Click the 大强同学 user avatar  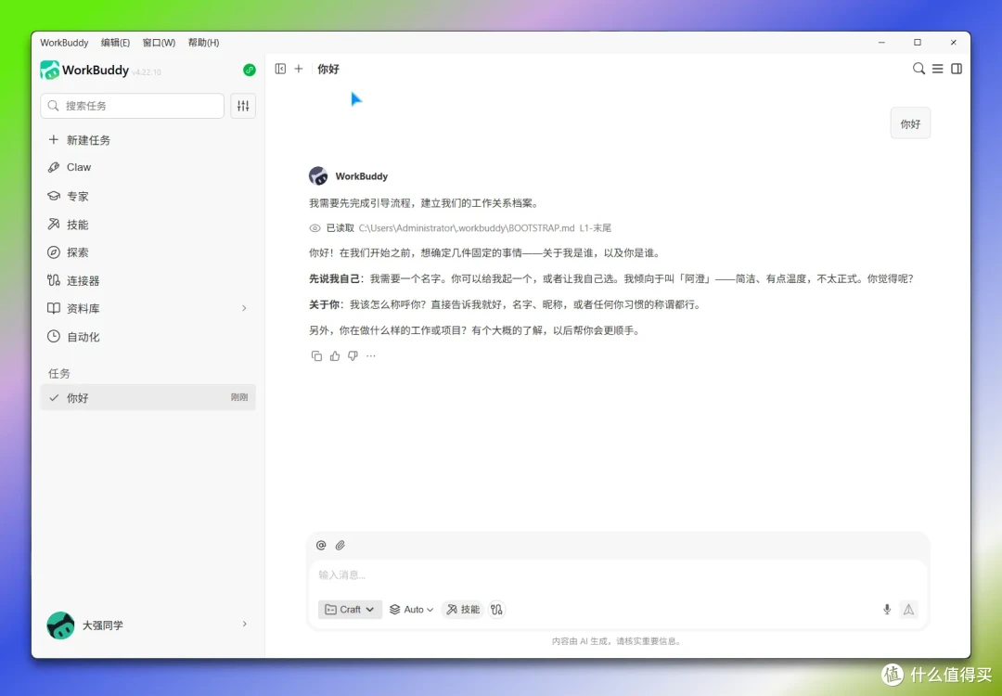click(x=60, y=625)
